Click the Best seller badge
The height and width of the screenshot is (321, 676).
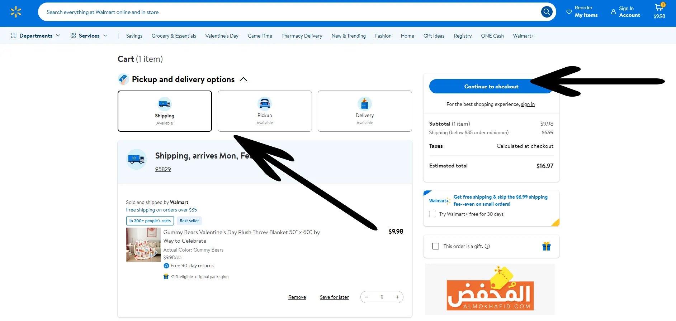tap(189, 221)
